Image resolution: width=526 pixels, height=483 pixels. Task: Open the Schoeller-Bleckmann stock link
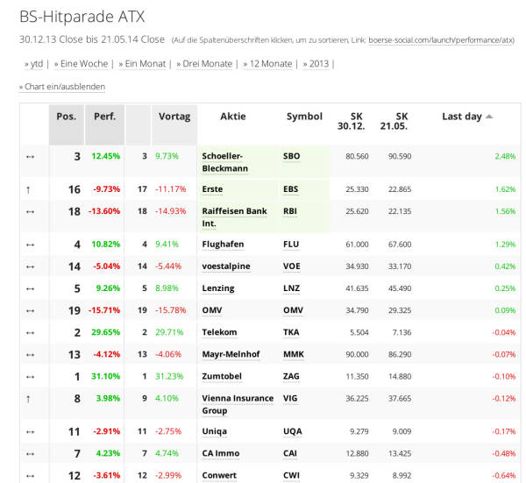point(225,161)
